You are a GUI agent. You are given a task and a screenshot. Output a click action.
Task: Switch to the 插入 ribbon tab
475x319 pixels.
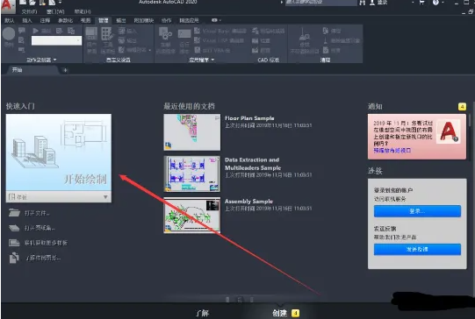click(x=27, y=20)
